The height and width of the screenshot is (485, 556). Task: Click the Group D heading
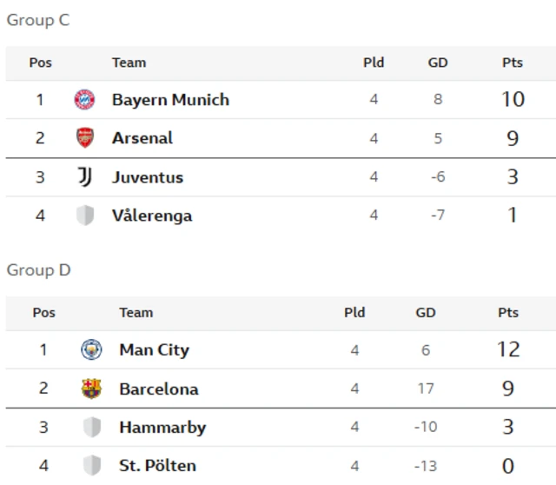pos(38,270)
